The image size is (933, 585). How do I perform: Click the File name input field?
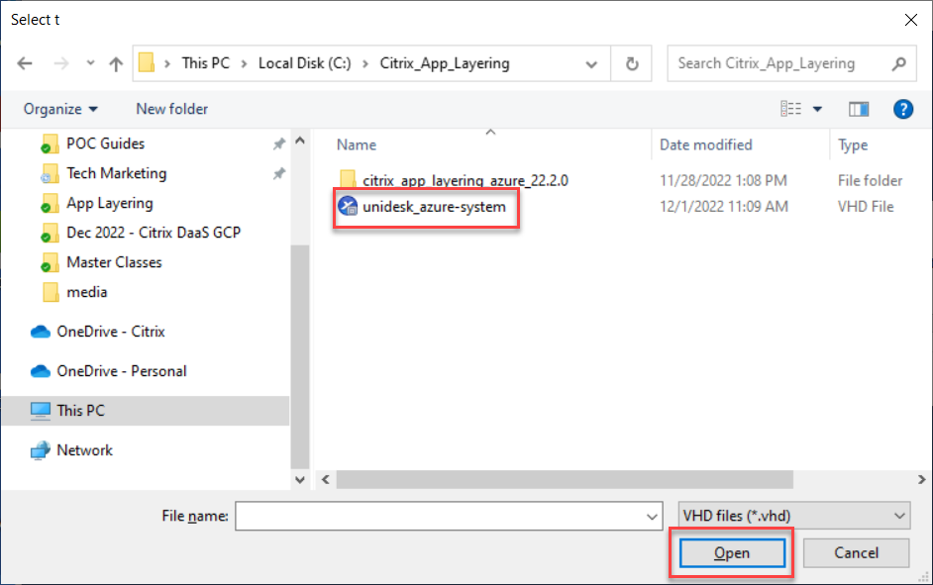449,516
